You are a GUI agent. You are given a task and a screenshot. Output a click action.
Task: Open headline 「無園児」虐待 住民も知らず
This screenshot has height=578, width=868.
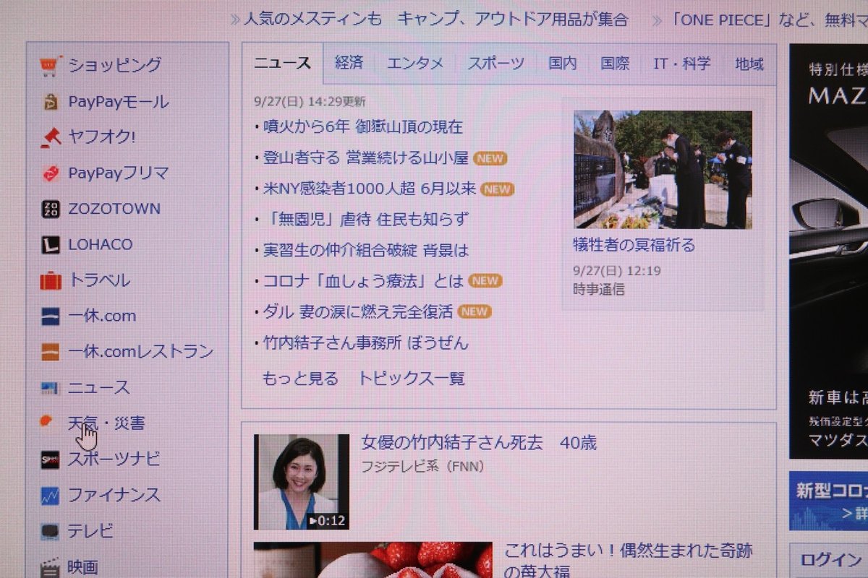[366, 220]
